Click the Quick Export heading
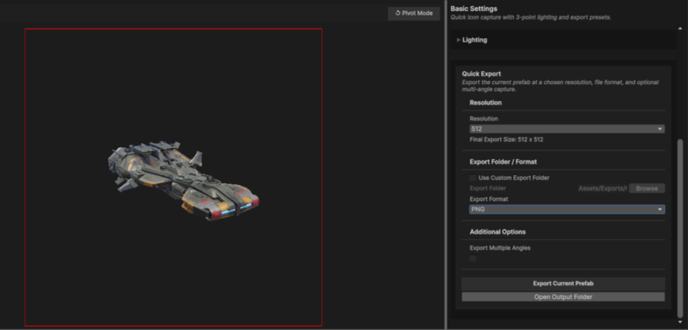Viewport: 688px width, 330px height. pos(481,74)
